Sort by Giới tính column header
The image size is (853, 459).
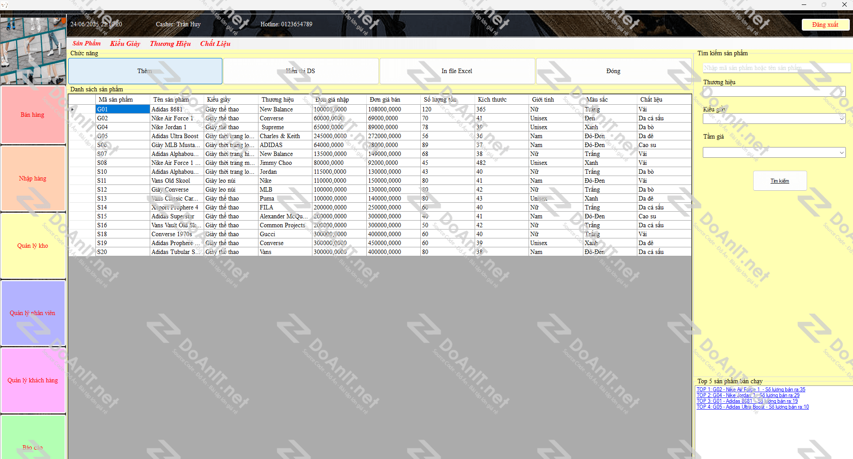(556, 99)
